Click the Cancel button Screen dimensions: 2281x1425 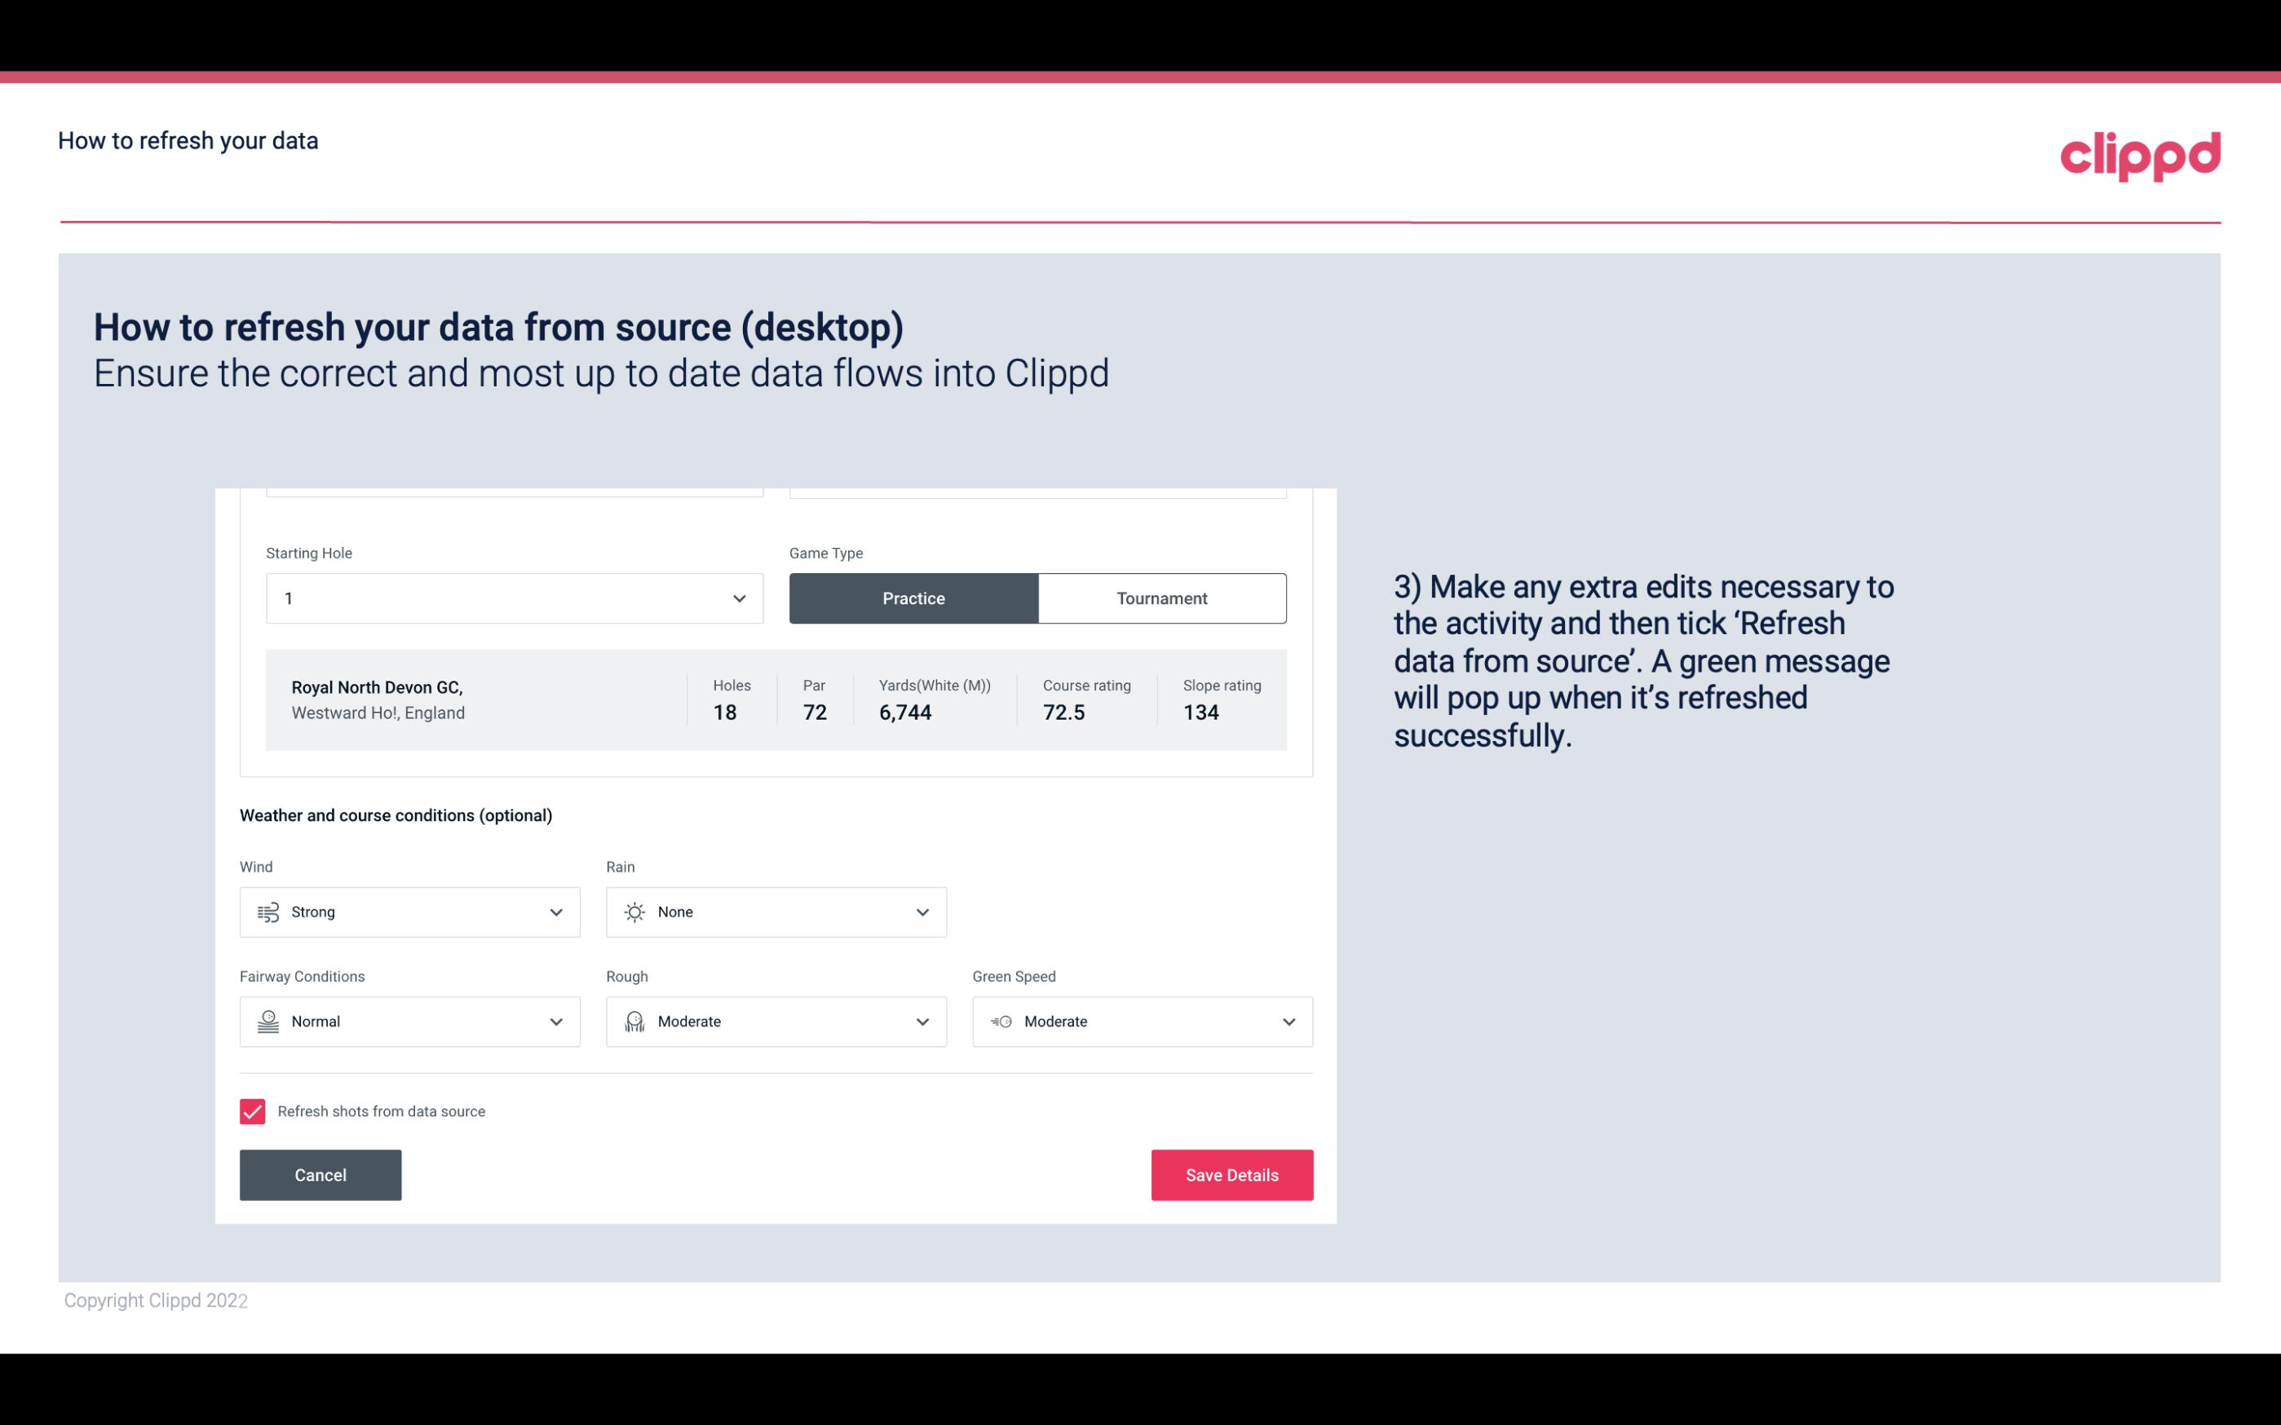click(x=320, y=1174)
